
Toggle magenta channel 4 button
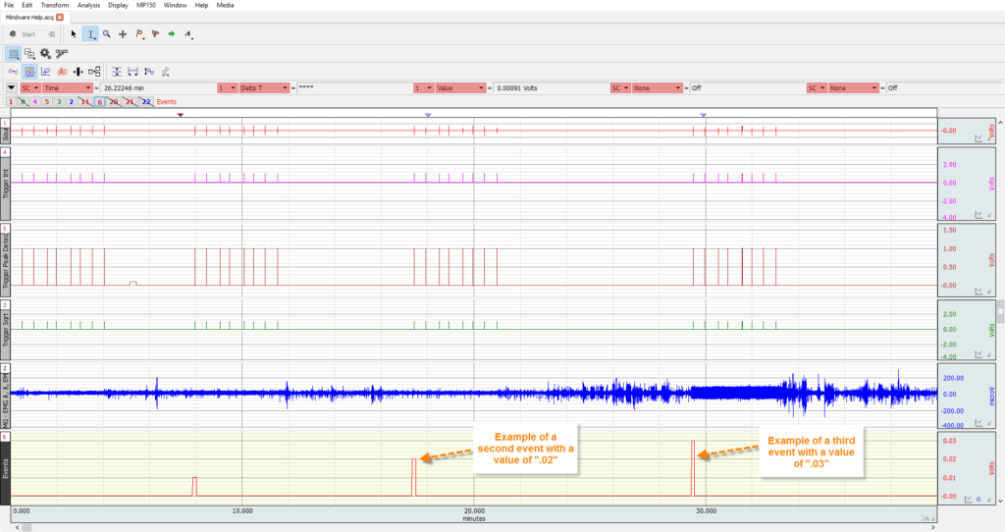coord(35,102)
